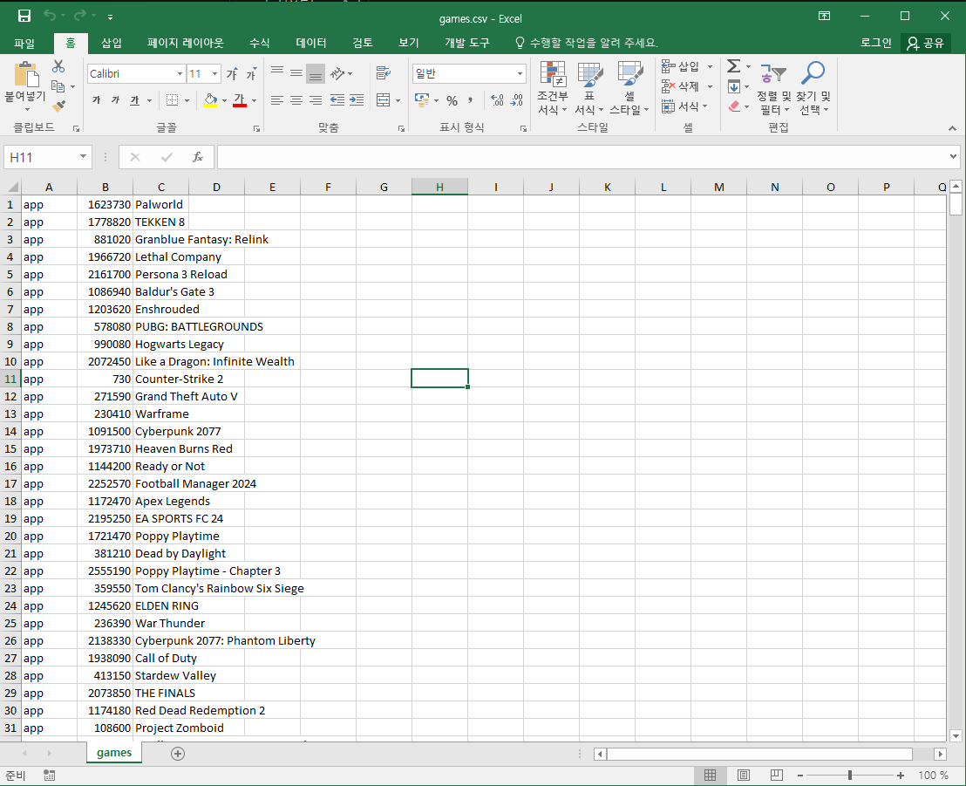Expand the formula bar
Image resolution: width=966 pixels, height=786 pixels.
953,156
